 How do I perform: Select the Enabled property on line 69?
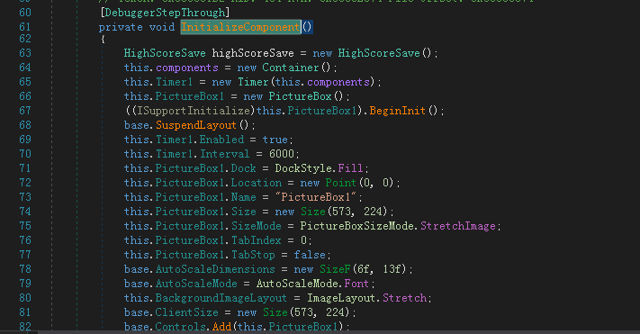coord(221,140)
